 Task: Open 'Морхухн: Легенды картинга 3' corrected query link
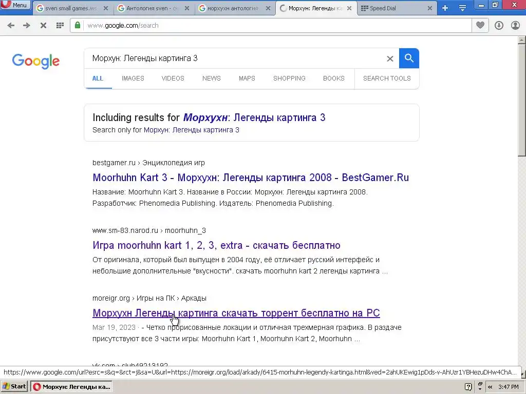coord(254,117)
